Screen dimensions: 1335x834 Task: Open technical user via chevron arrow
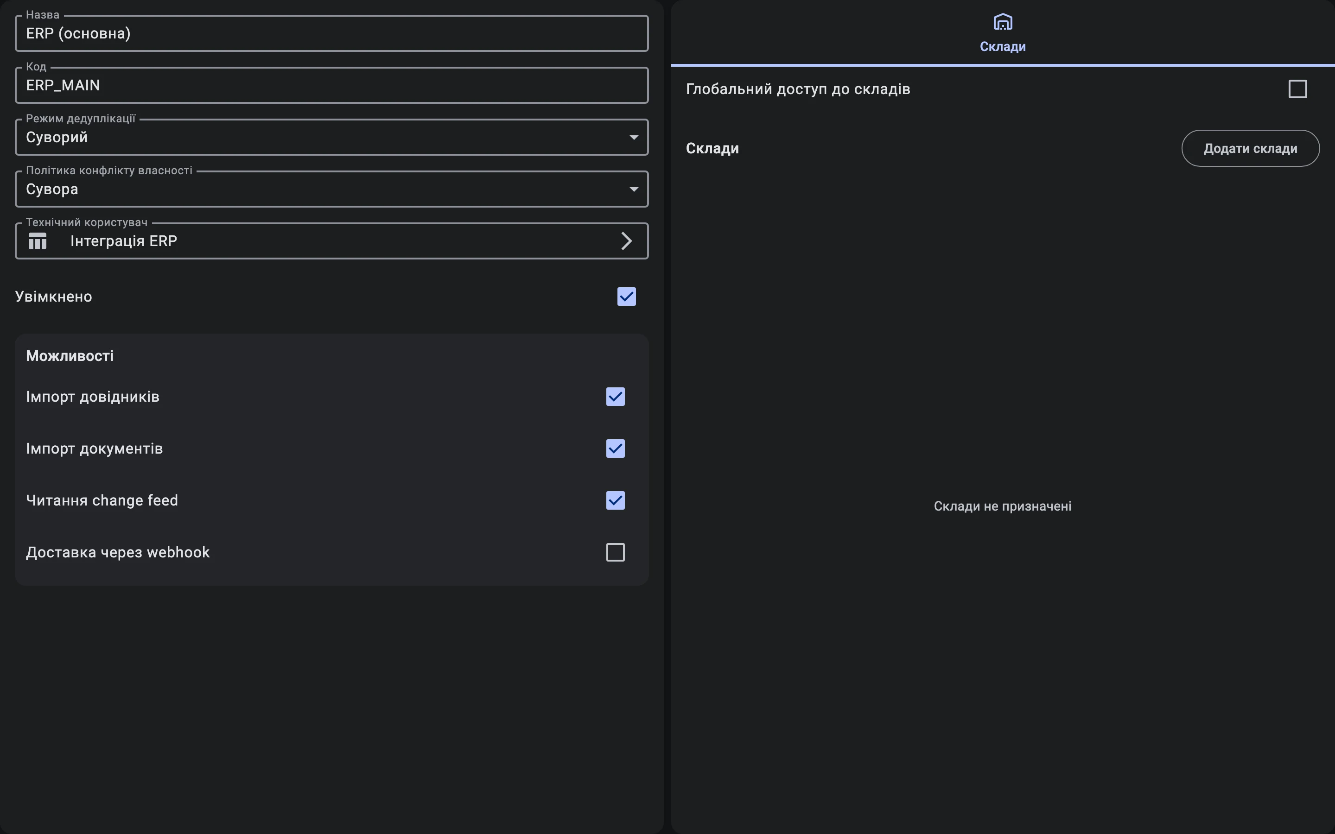click(626, 241)
